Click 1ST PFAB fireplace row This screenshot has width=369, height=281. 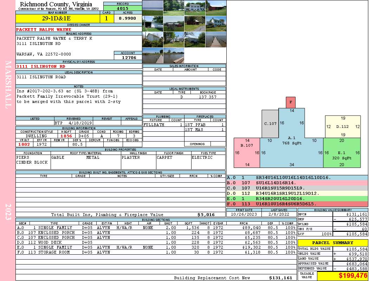point(205,125)
